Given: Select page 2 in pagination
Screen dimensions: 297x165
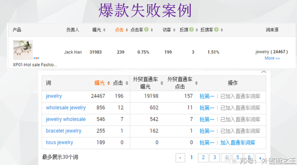Looking at the screenshot, I should pos(203,158).
